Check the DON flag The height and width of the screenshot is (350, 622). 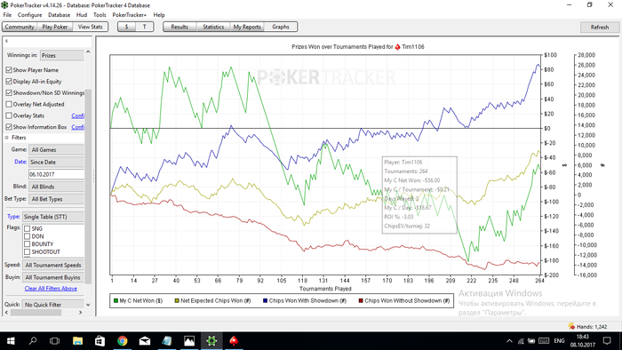(27, 236)
